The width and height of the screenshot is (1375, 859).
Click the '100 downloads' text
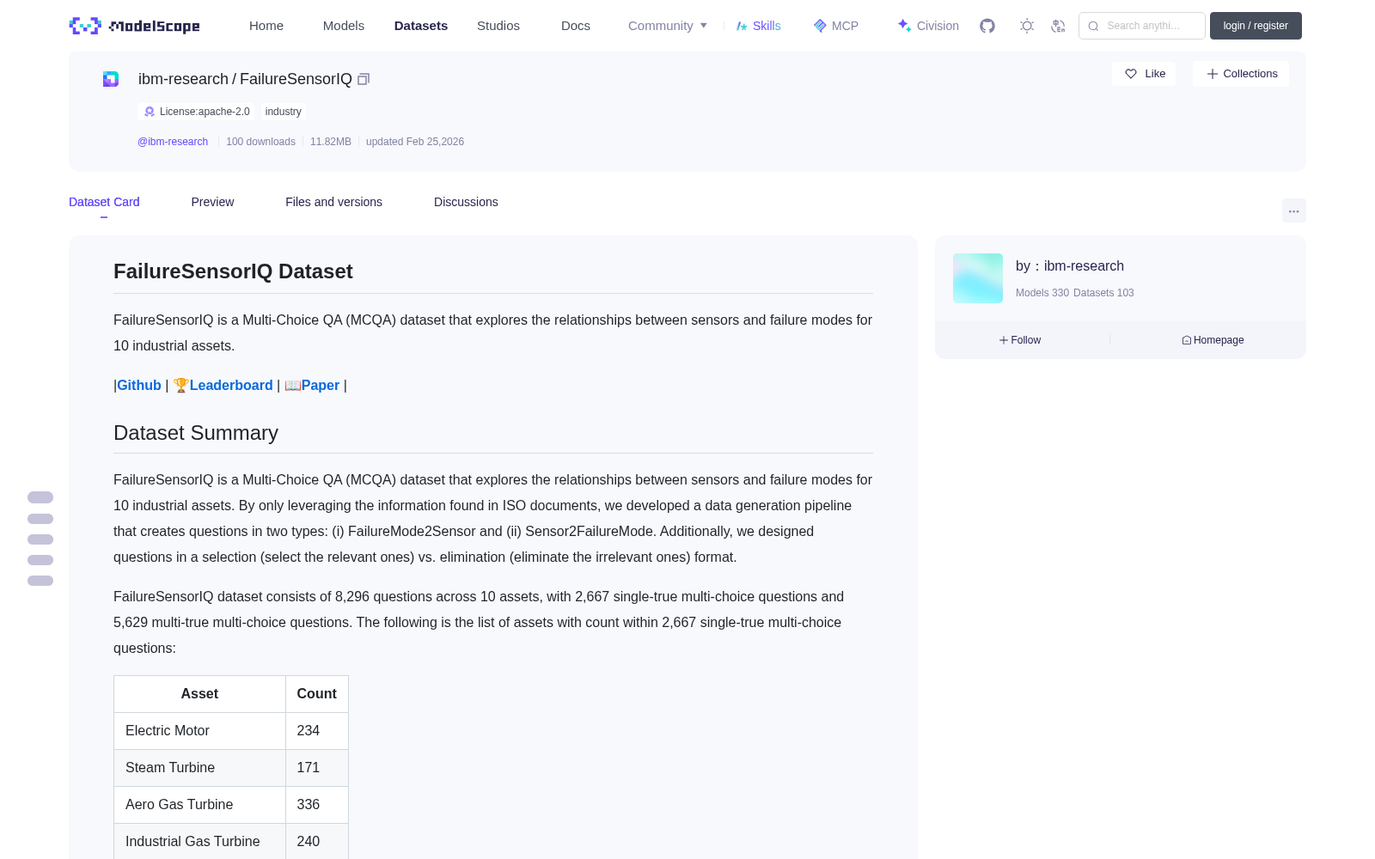[260, 142]
